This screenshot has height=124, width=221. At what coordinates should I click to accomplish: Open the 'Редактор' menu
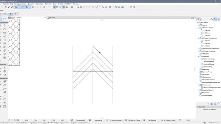[6, 4]
